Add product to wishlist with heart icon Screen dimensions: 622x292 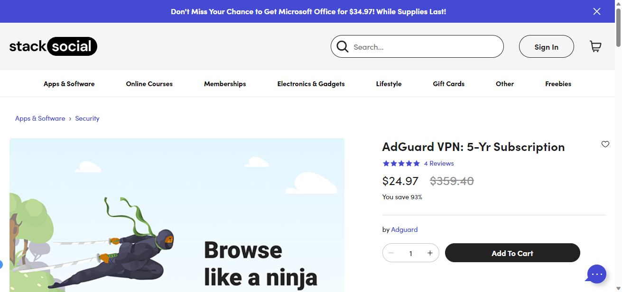point(605,144)
